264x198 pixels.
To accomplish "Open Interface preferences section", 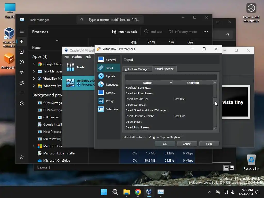I will (109, 109).
